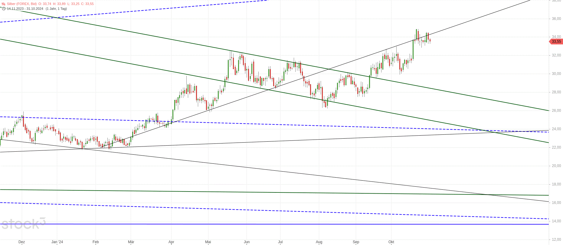Click the 28,00 price axis label

(x=556, y=92)
